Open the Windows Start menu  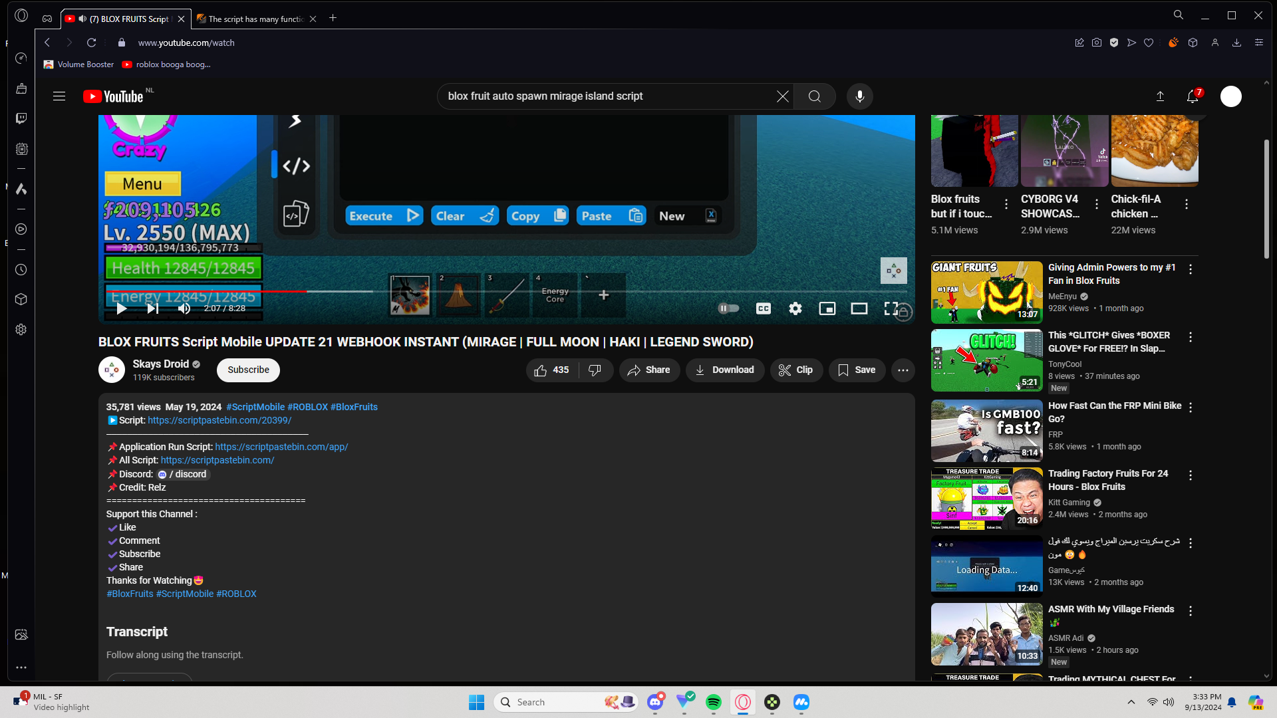477,702
